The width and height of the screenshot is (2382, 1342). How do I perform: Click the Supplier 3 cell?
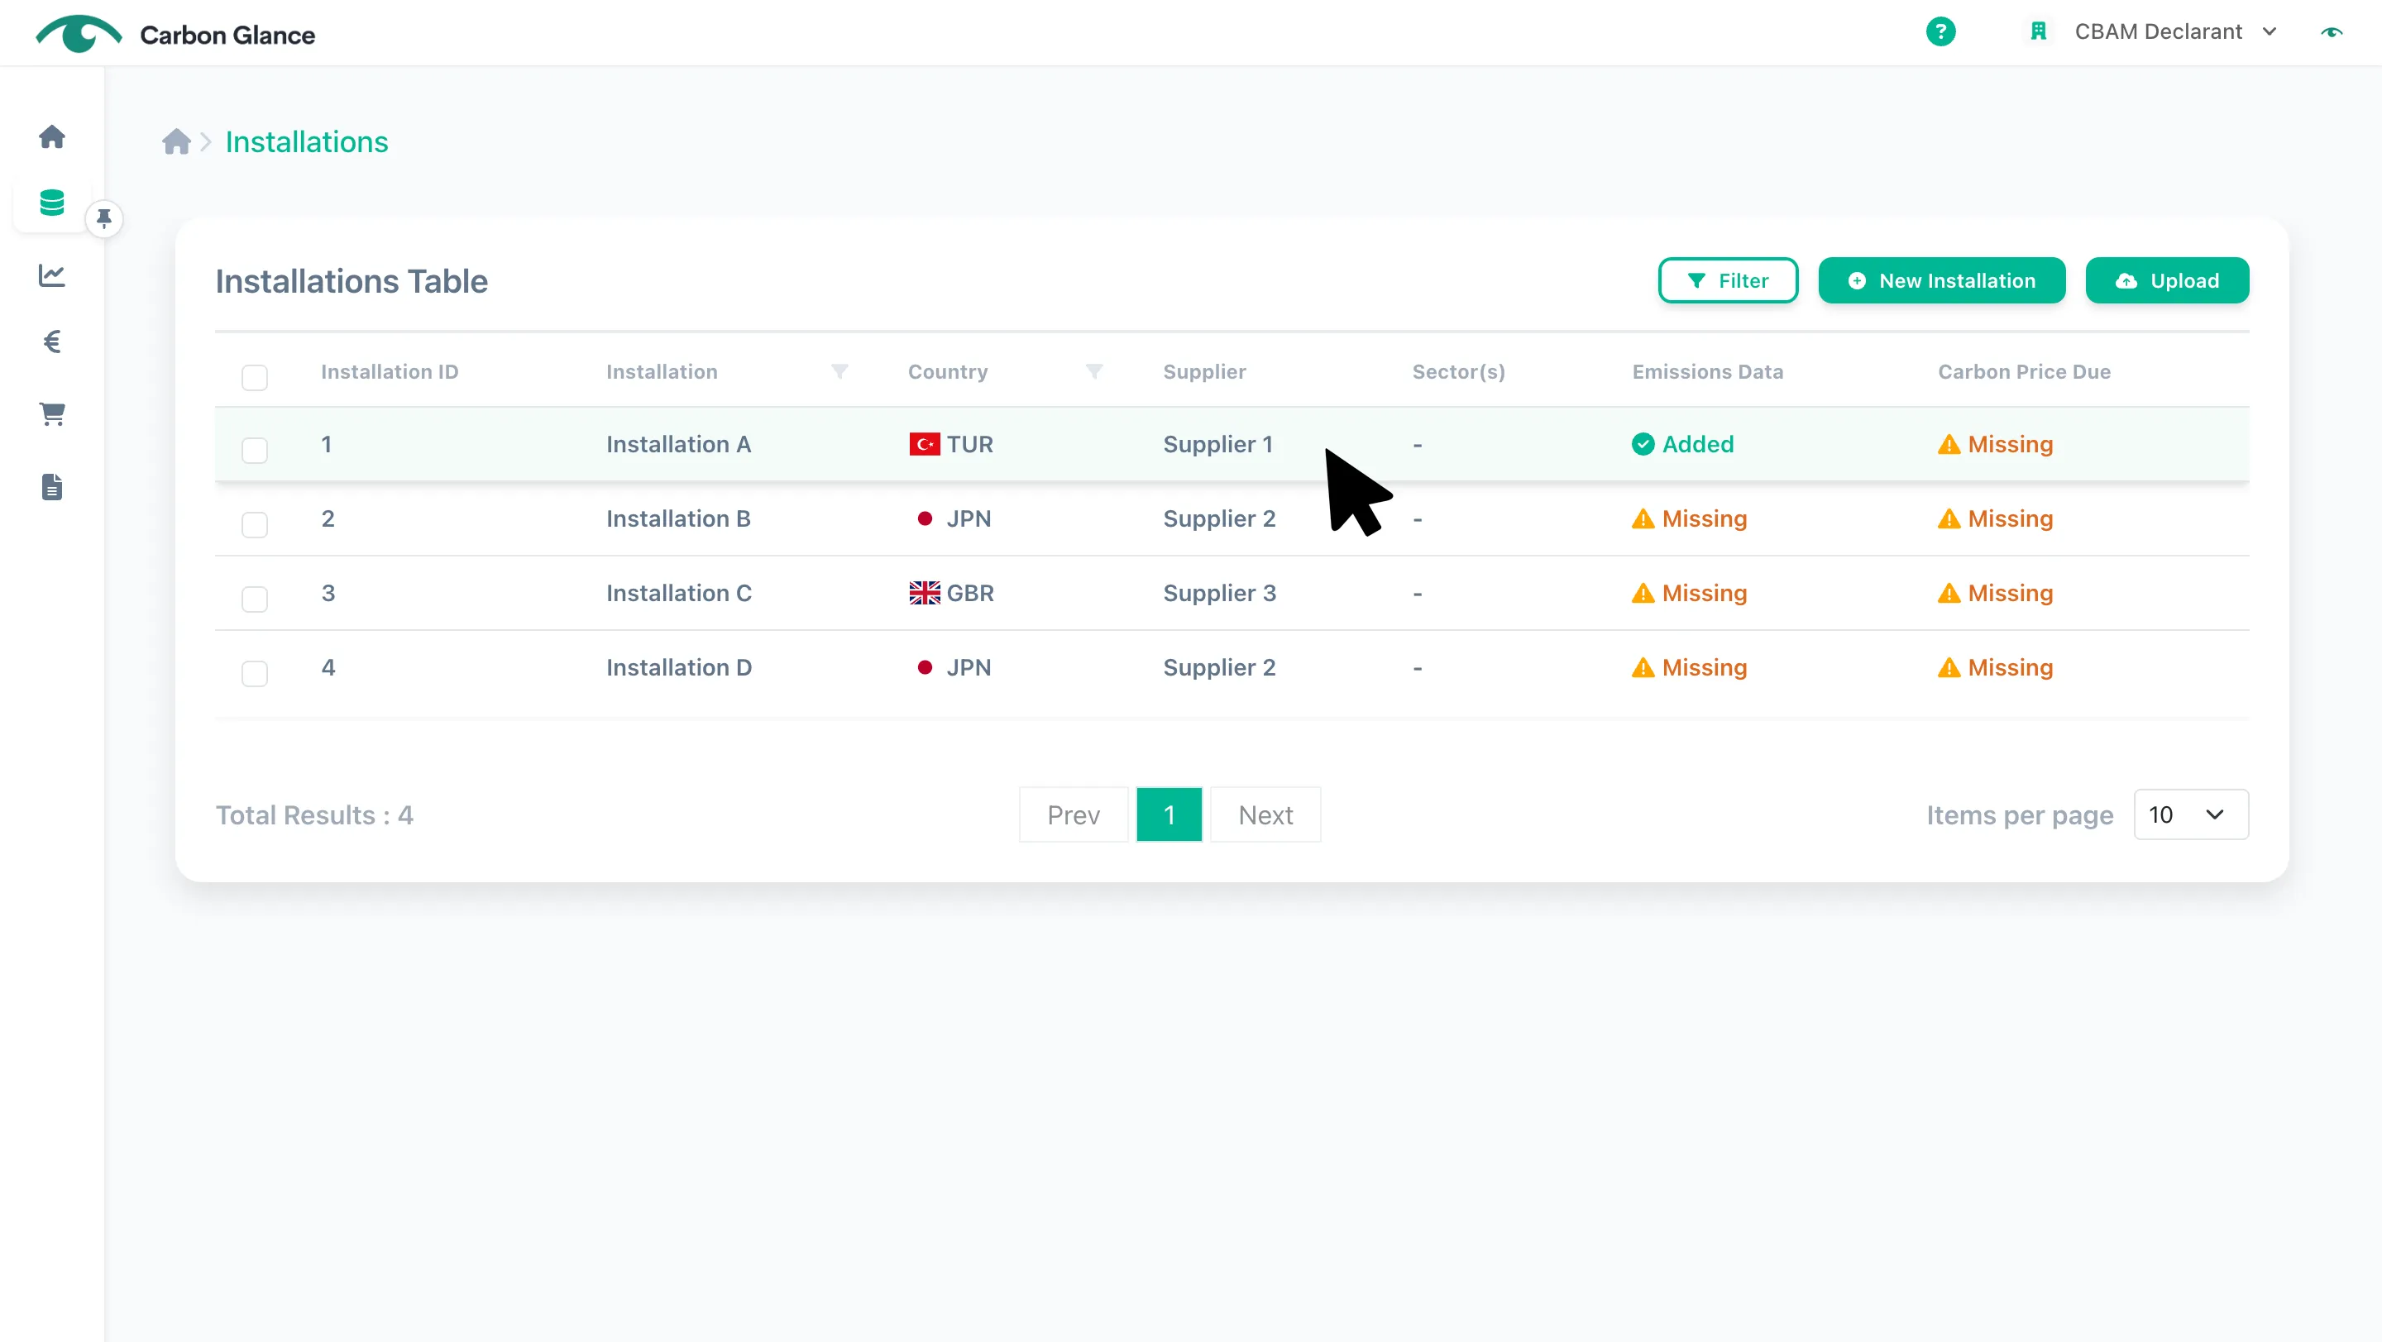pos(1219,594)
